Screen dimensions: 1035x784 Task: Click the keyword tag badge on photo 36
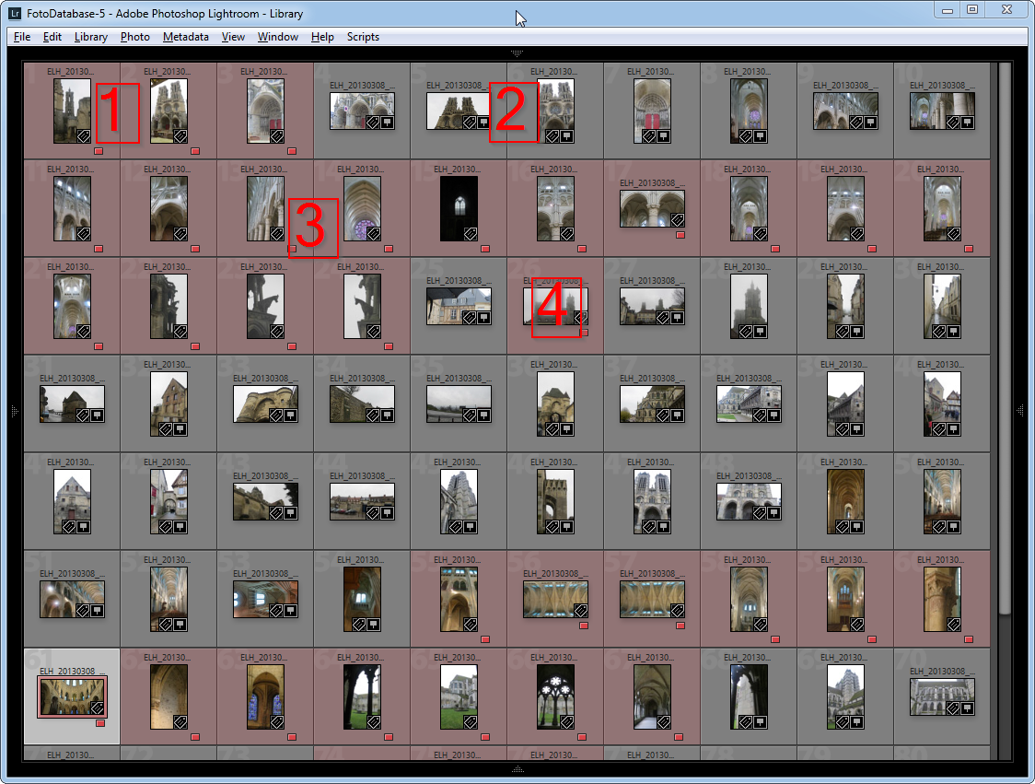pos(552,429)
